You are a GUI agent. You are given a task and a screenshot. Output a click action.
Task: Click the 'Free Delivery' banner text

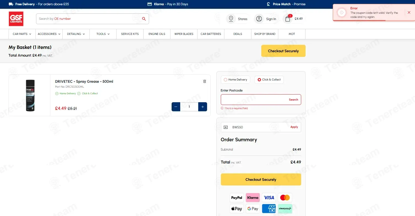tap(25, 4)
